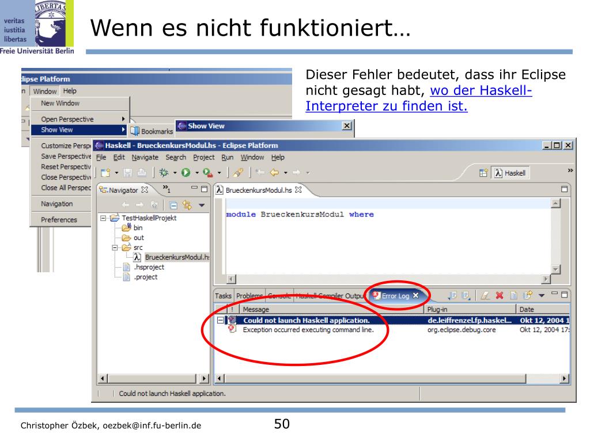This screenshot has width=590, height=442.
Task: Click the Clear Log Viewer eraser icon
Action: 485,296
